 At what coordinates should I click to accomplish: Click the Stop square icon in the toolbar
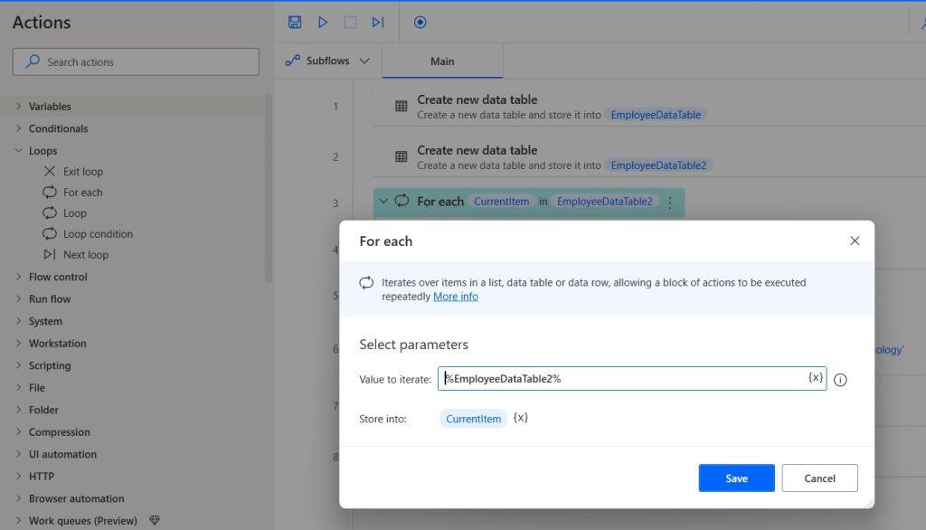pyautogui.click(x=350, y=23)
